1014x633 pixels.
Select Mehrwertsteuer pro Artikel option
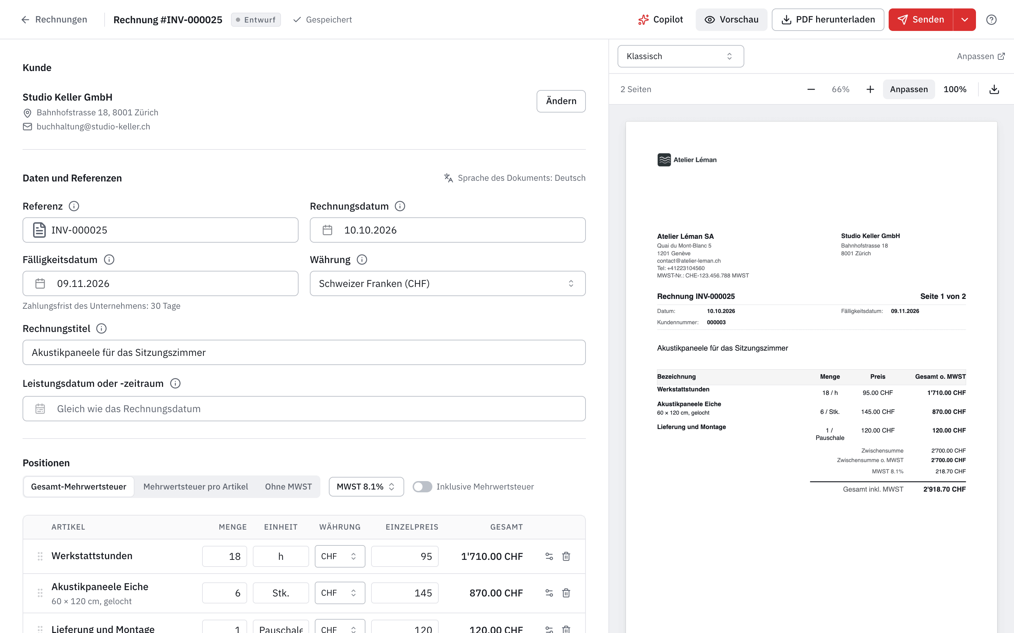click(x=196, y=486)
